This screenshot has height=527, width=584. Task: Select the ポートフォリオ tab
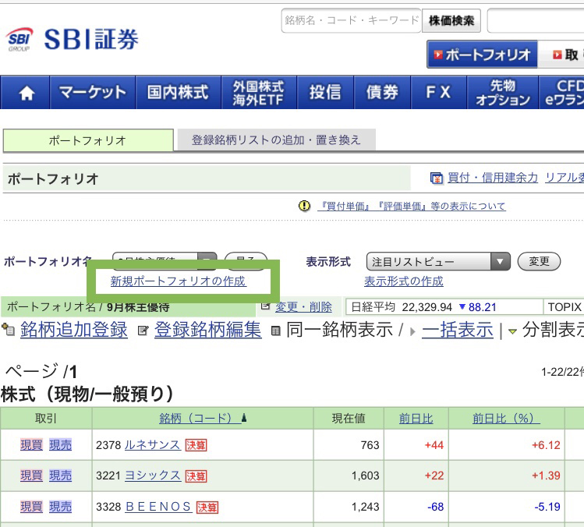coord(88,140)
